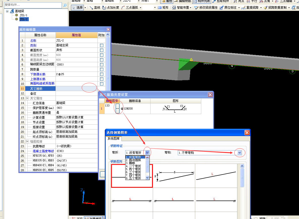299x219 pixels.
Task: Choose 3.箍筋 from bend list
Action: (135, 163)
